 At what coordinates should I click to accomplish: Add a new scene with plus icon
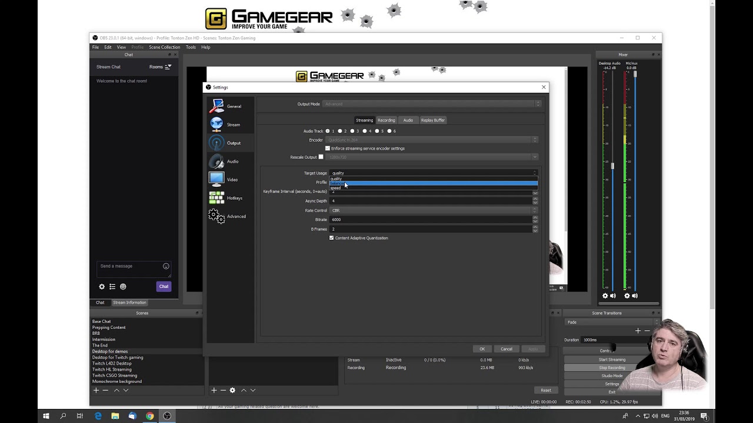tap(96, 390)
